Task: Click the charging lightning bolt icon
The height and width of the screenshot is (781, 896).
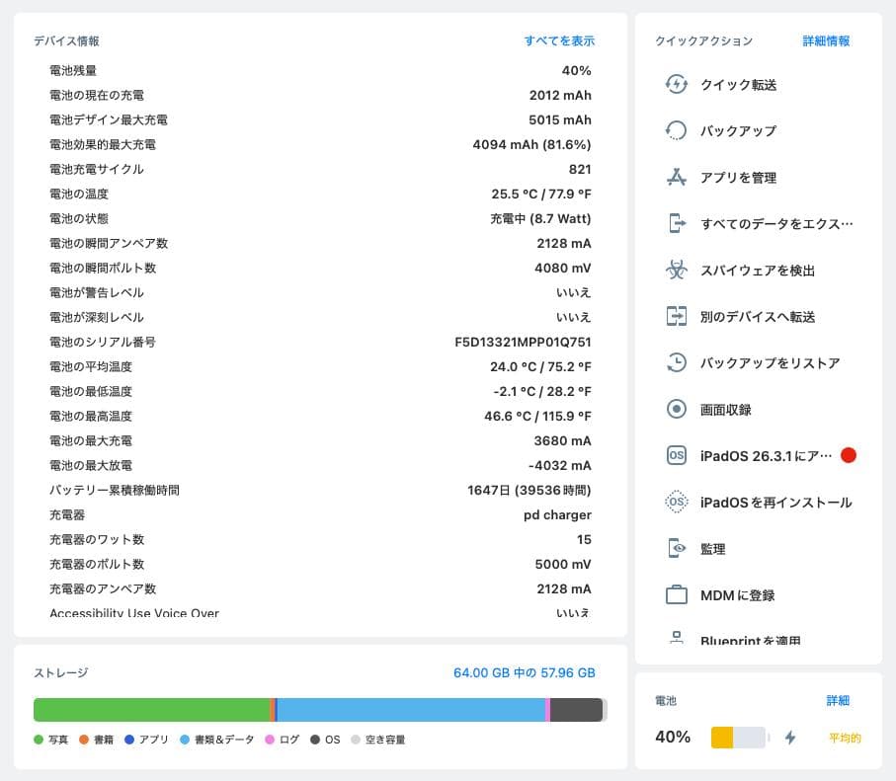Action: tap(790, 738)
